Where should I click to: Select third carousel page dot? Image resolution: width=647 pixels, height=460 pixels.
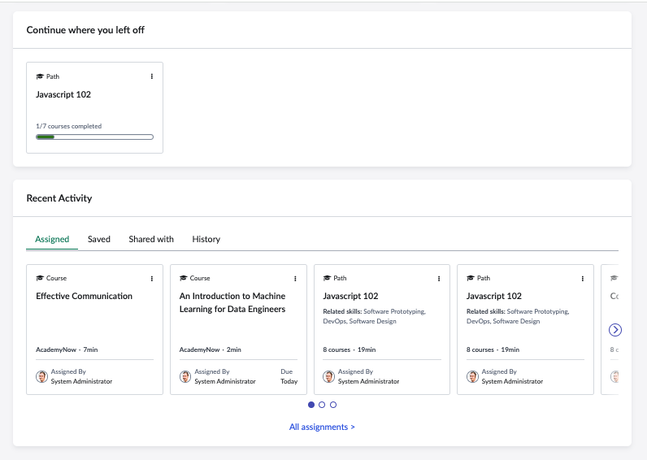333,405
